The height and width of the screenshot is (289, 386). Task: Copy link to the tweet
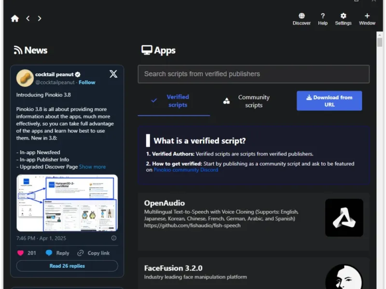(x=93, y=253)
